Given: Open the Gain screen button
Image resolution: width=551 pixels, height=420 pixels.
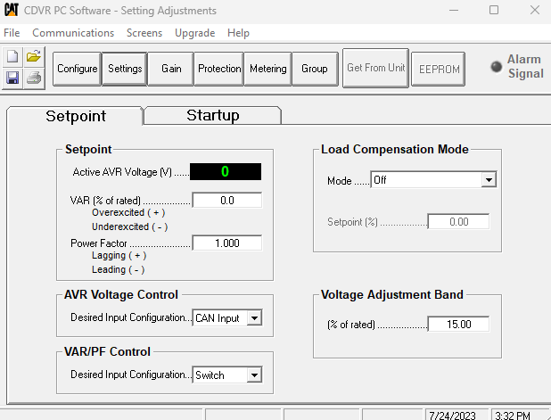Looking at the screenshot, I should pos(171,69).
